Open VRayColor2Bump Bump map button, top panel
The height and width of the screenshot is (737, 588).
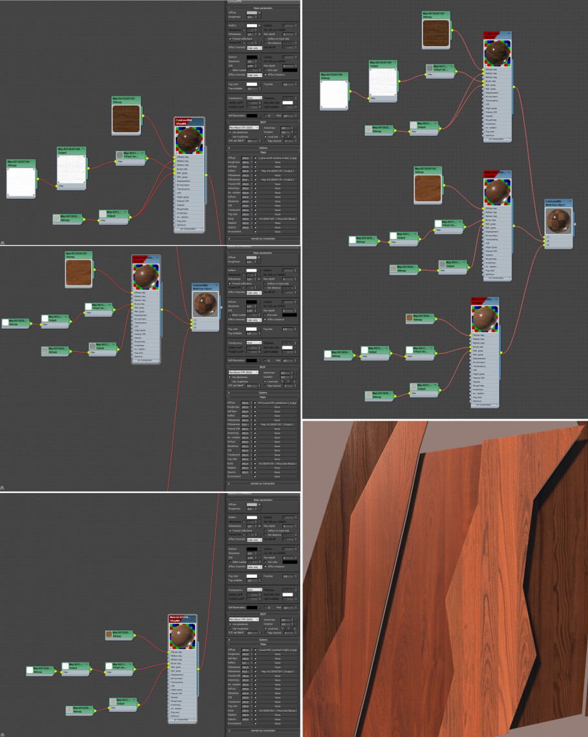tap(277, 219)
